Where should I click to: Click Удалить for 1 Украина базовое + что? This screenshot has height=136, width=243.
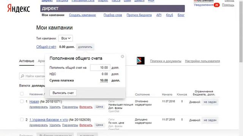coord(55,125)
